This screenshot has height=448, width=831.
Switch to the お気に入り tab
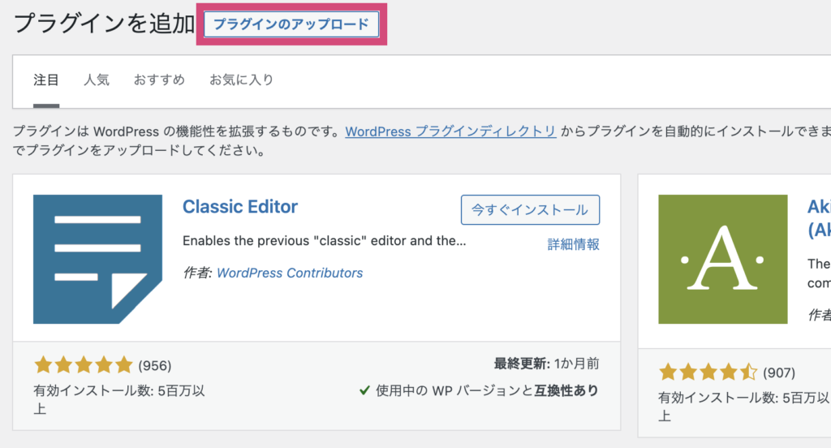click(241, 80)
